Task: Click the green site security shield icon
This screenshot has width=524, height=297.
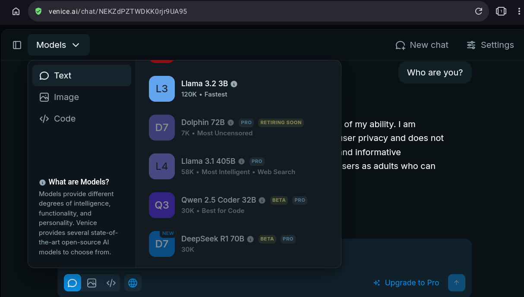Action: (38, 11)
